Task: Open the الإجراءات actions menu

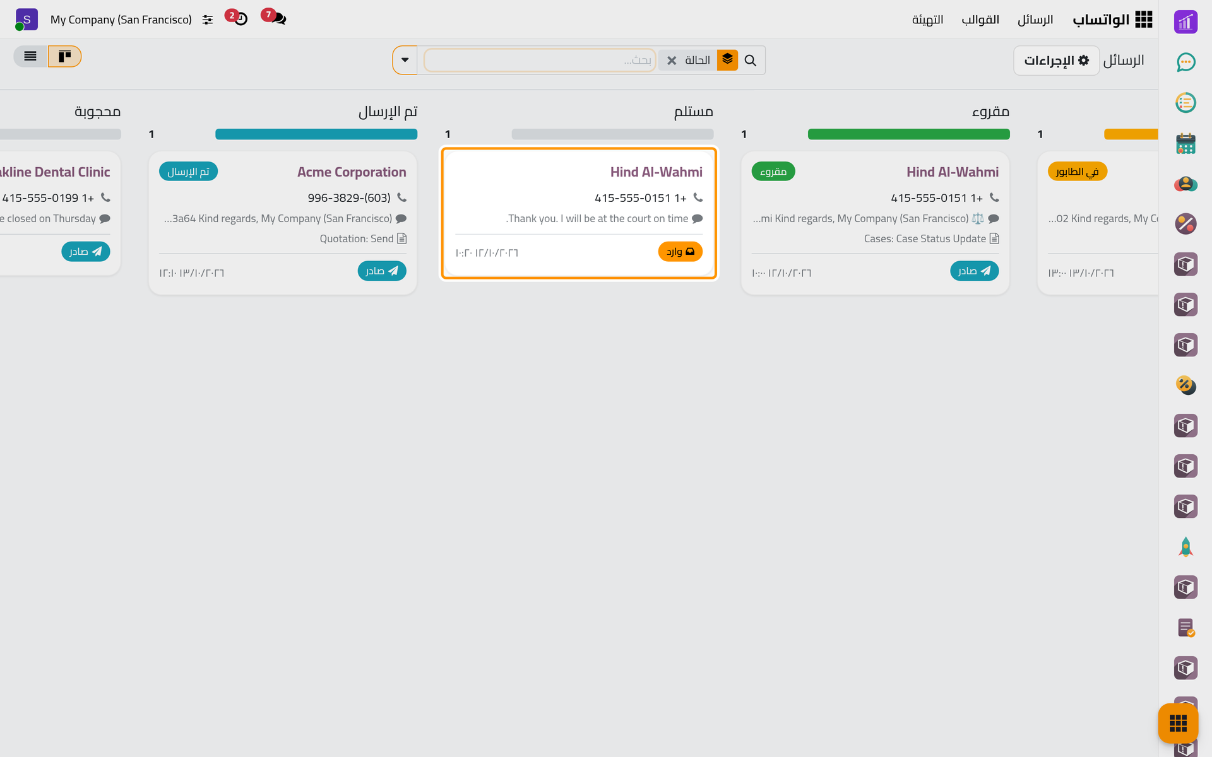Action: click(x=1056, y=61)
